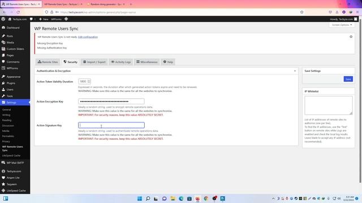Open a new browser tab
The width and height of the screenshot is (362, 203).
(131, 4)
